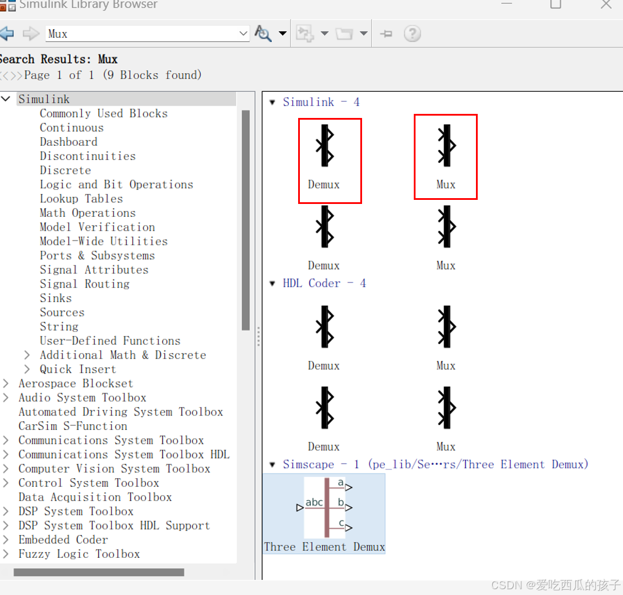The image size is (623, 595).
Task: Click inside the Mux search text field
Action: [x=142, y=33]
